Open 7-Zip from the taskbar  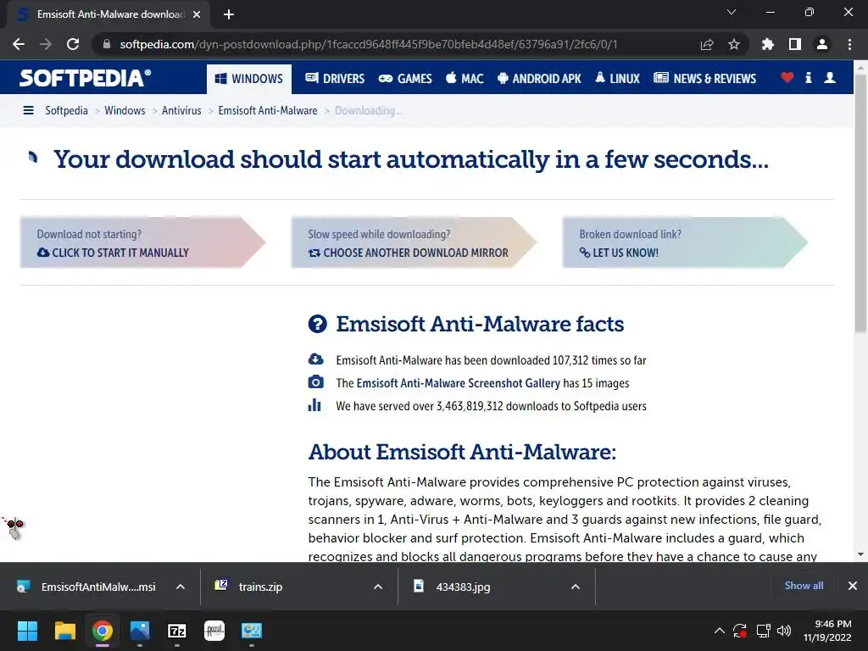[177, 631]
